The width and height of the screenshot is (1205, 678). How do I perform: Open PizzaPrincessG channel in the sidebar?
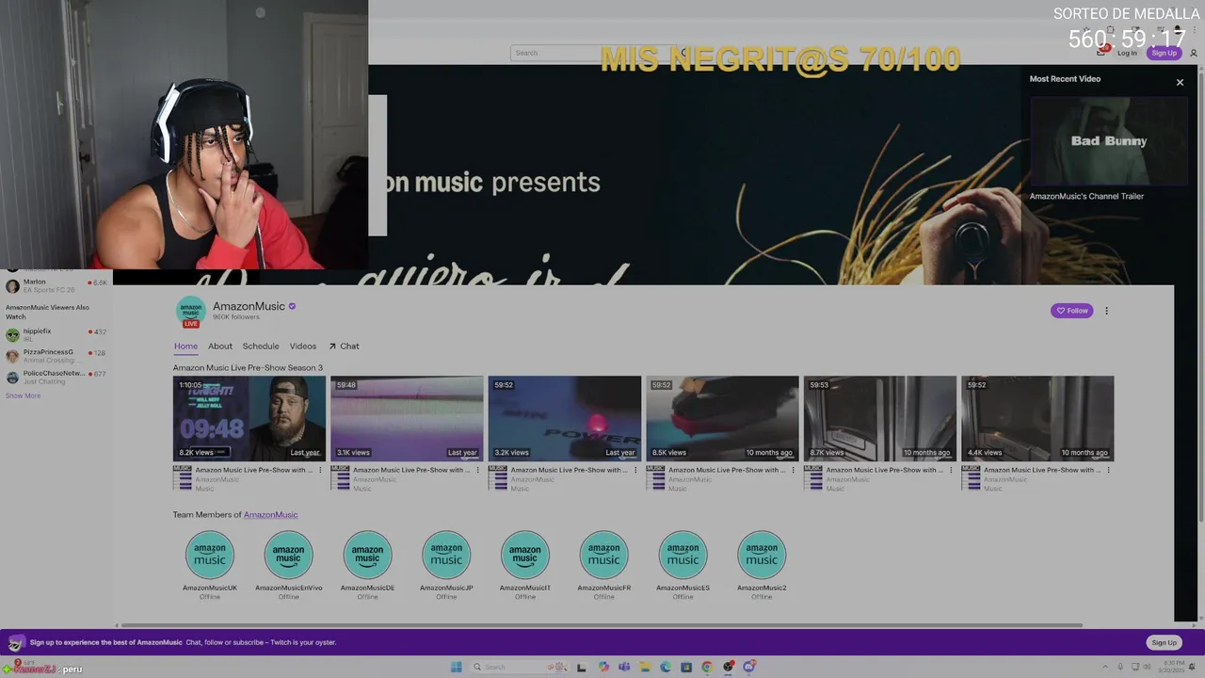click(x=56, y=355)
